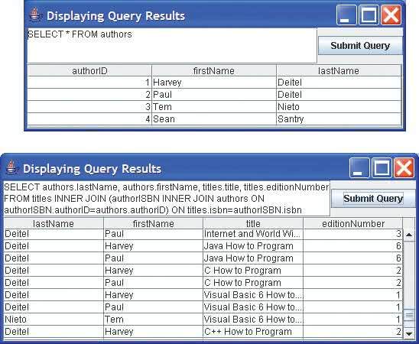Maximize the bottom query results window
The height and width of the screenshot is (344, 419).
382,167
